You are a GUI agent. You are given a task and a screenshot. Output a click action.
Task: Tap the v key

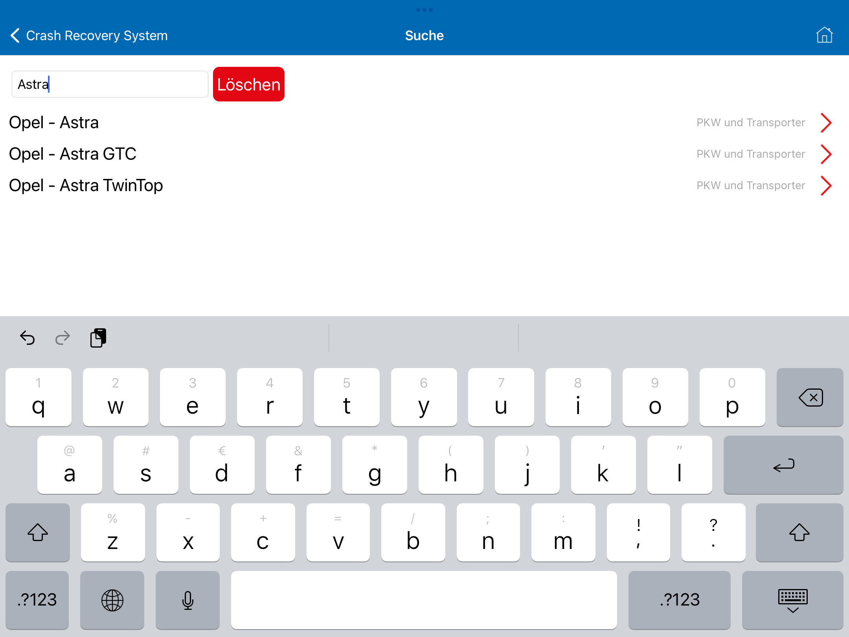click(338, 532)
